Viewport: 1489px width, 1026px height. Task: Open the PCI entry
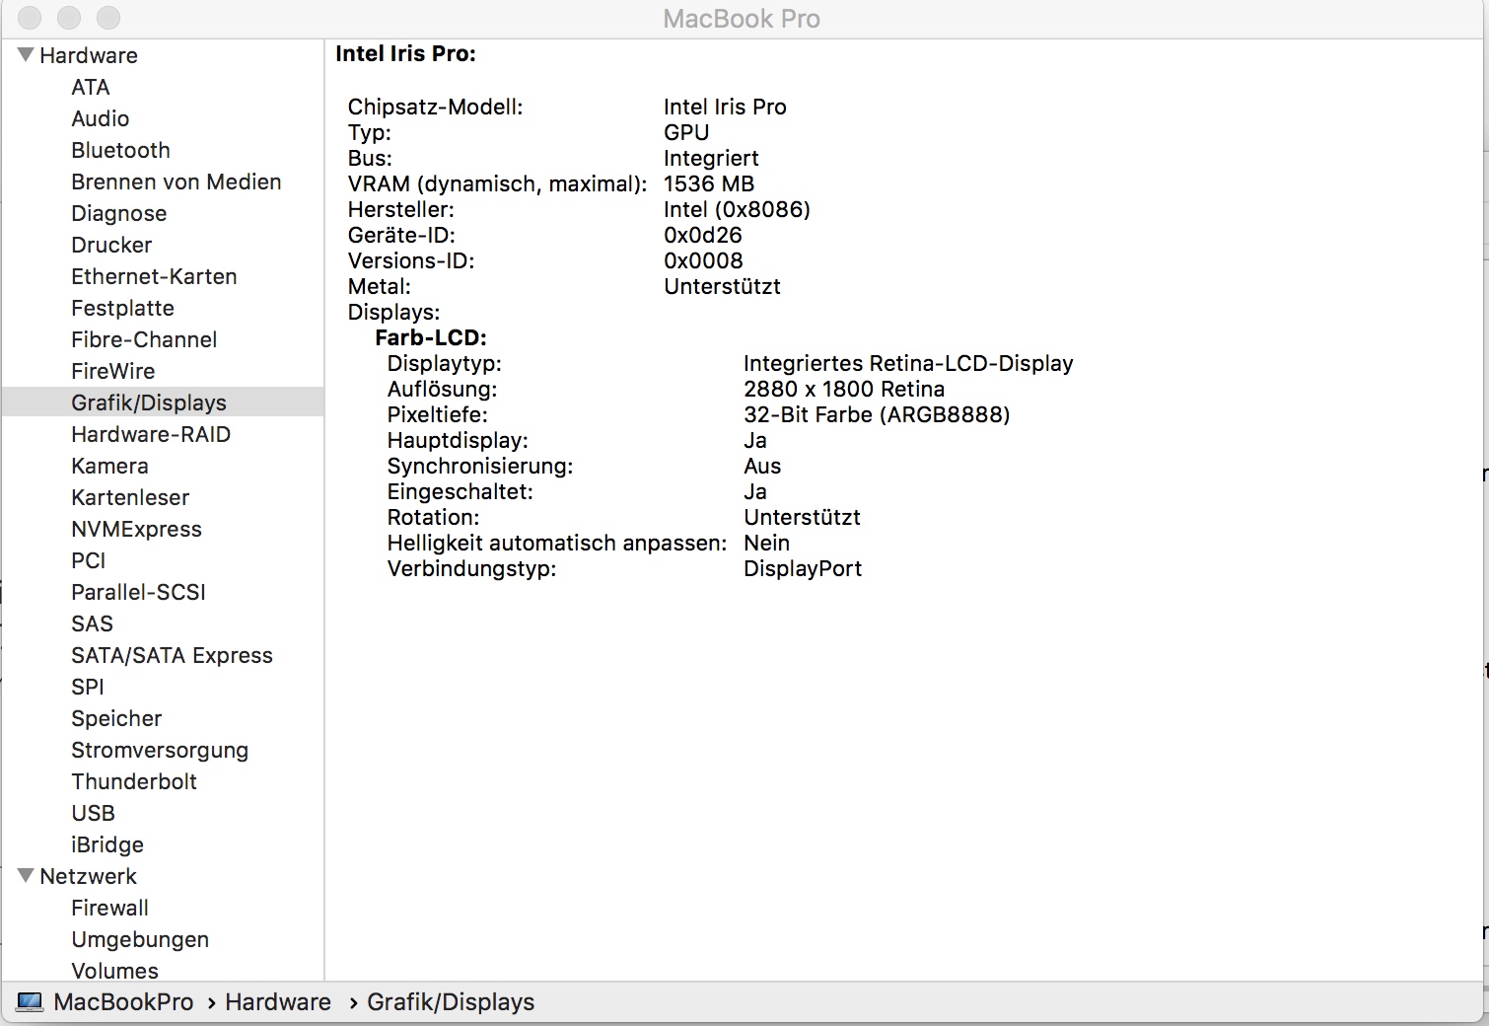pos(88,560)
